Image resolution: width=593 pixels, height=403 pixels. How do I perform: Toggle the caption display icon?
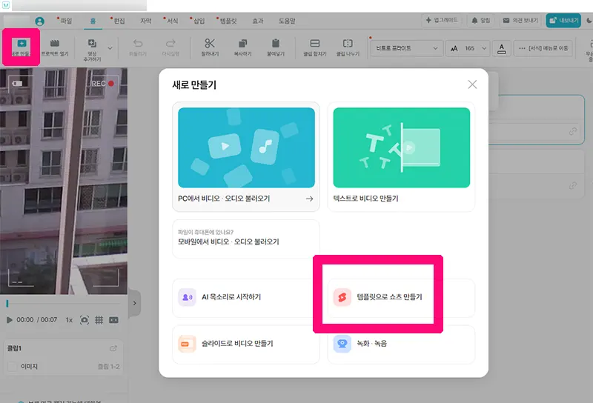point(114,320)
